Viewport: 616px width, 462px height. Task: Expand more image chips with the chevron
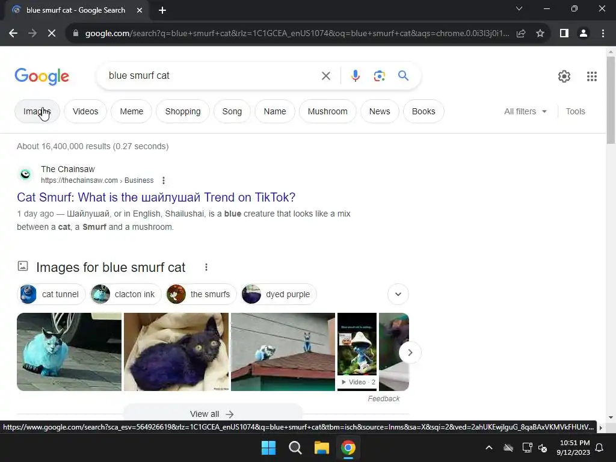[398, 294]
